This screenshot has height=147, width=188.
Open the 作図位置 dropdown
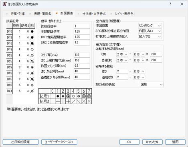[150, 26]
